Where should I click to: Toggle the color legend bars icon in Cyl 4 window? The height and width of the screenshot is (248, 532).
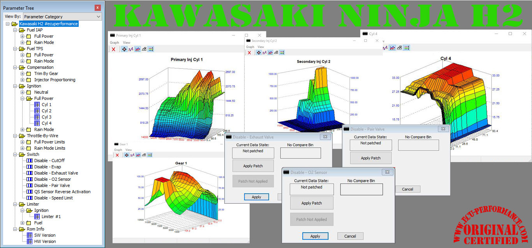406,48
